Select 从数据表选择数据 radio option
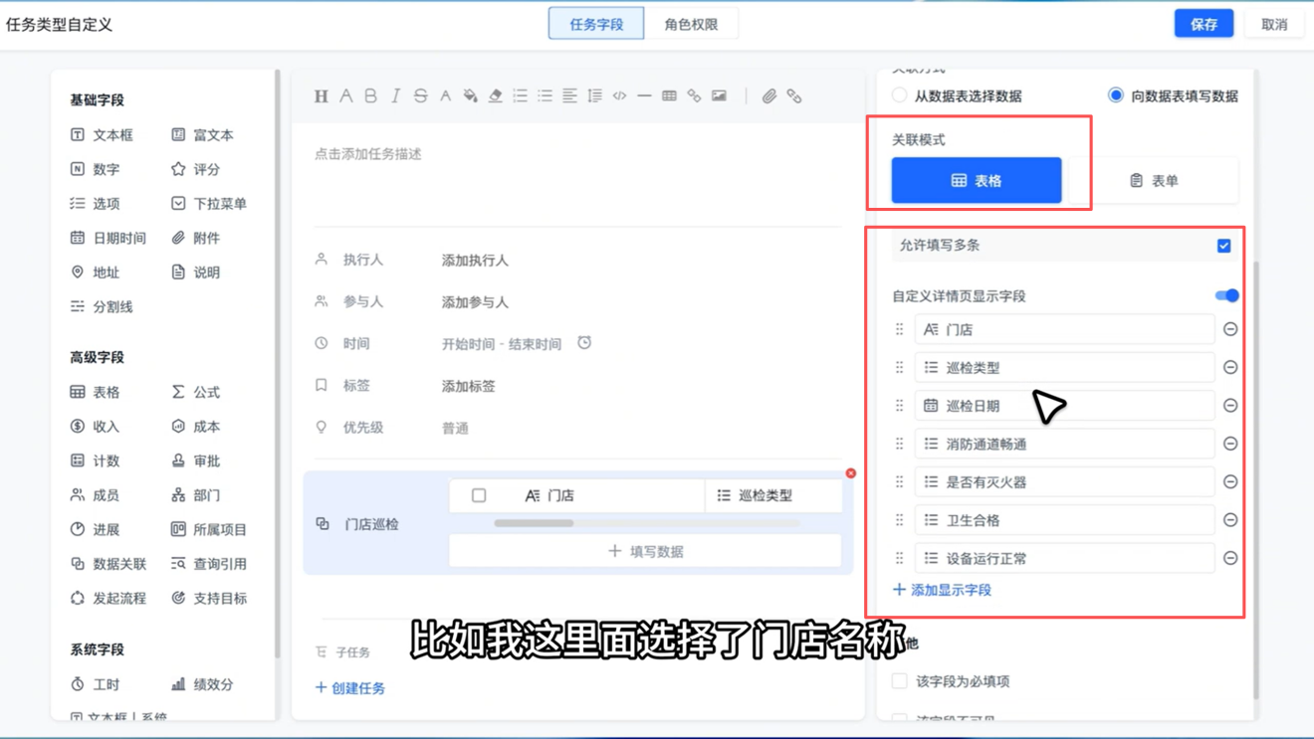Screen dimensions: 1314x739 [x=899, y=95]
